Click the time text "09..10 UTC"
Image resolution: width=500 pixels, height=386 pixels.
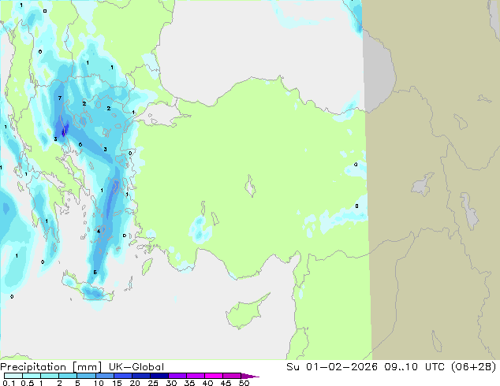click(416, 367)
